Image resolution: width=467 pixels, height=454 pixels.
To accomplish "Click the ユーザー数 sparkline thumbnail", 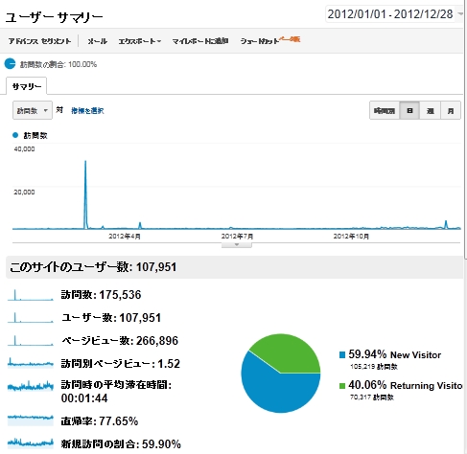I will (x=31, y=318).
